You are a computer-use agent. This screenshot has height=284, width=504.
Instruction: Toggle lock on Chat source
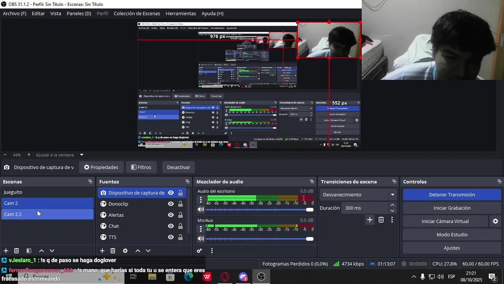pyautogui.click(x=181, y=226)
